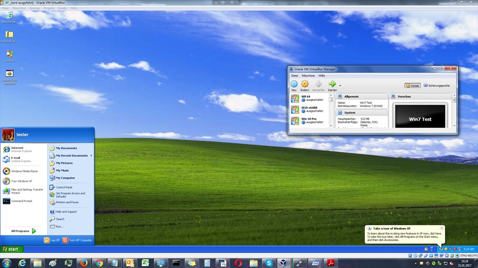
Task: Open Command Prompt from start menu
Action: 24,201
